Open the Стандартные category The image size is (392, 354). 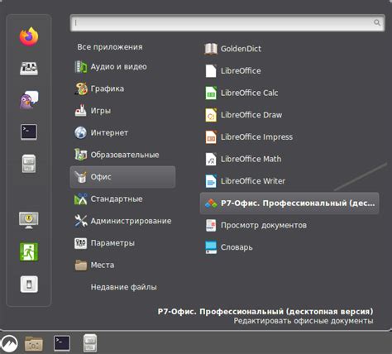[122, 199]
